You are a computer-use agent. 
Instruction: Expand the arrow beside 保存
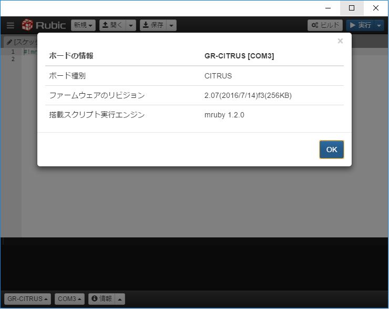(x=171, y=25)
